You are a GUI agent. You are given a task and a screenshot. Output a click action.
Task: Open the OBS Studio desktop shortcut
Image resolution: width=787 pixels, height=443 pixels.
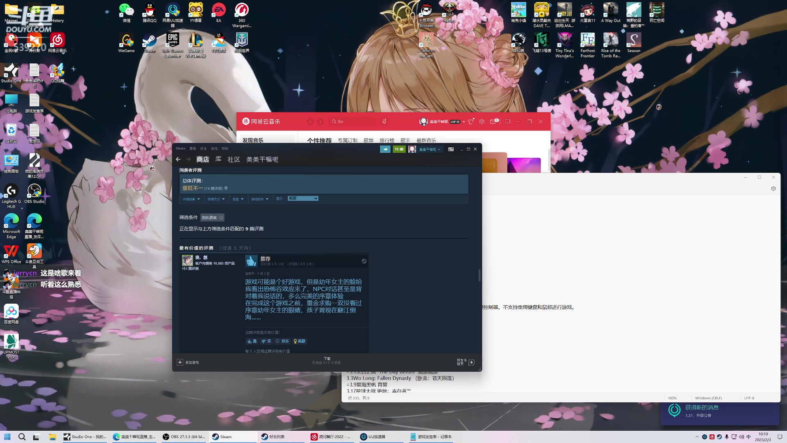coord(34,193)
